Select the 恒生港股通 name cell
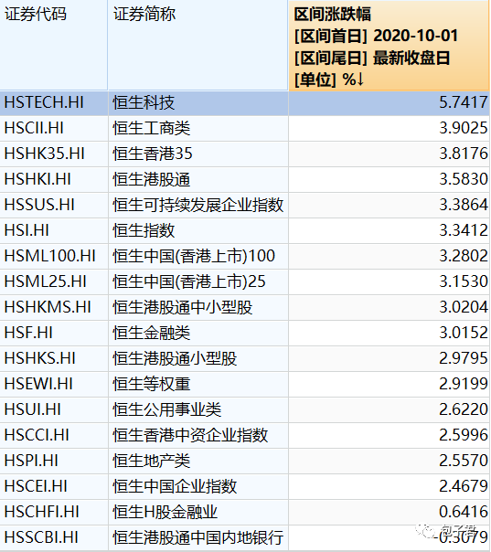Viewport: 491px width, 552px height. (197, 179)
